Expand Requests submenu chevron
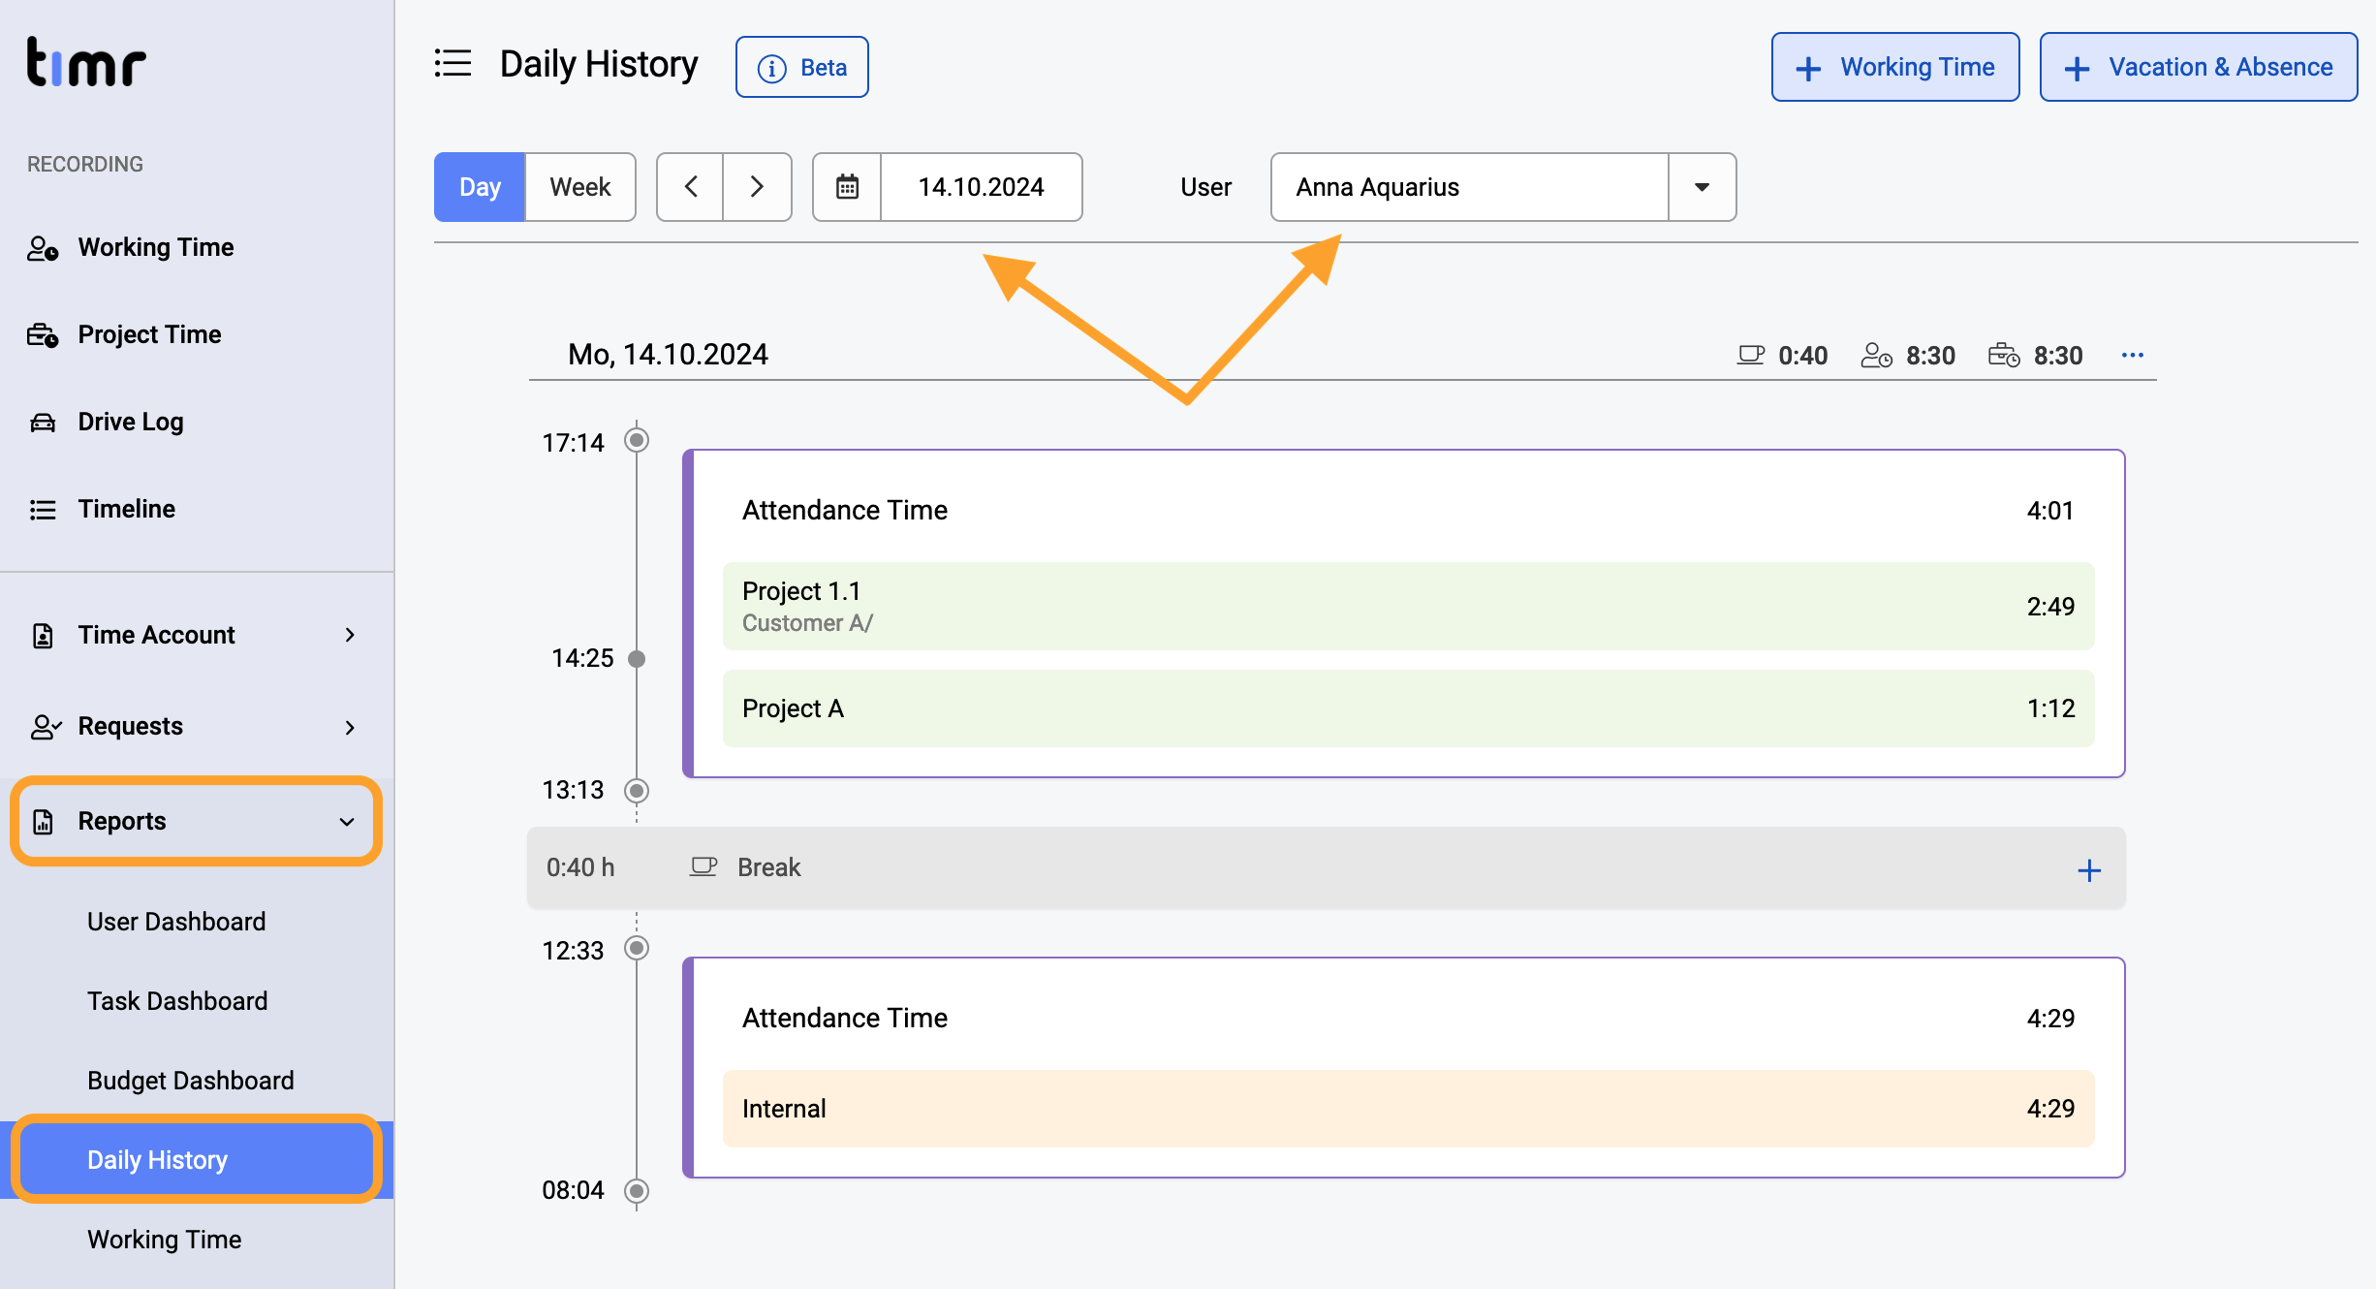This screenshot has width=2376, height=1289. pyautogui.click(x=350, y=727)
